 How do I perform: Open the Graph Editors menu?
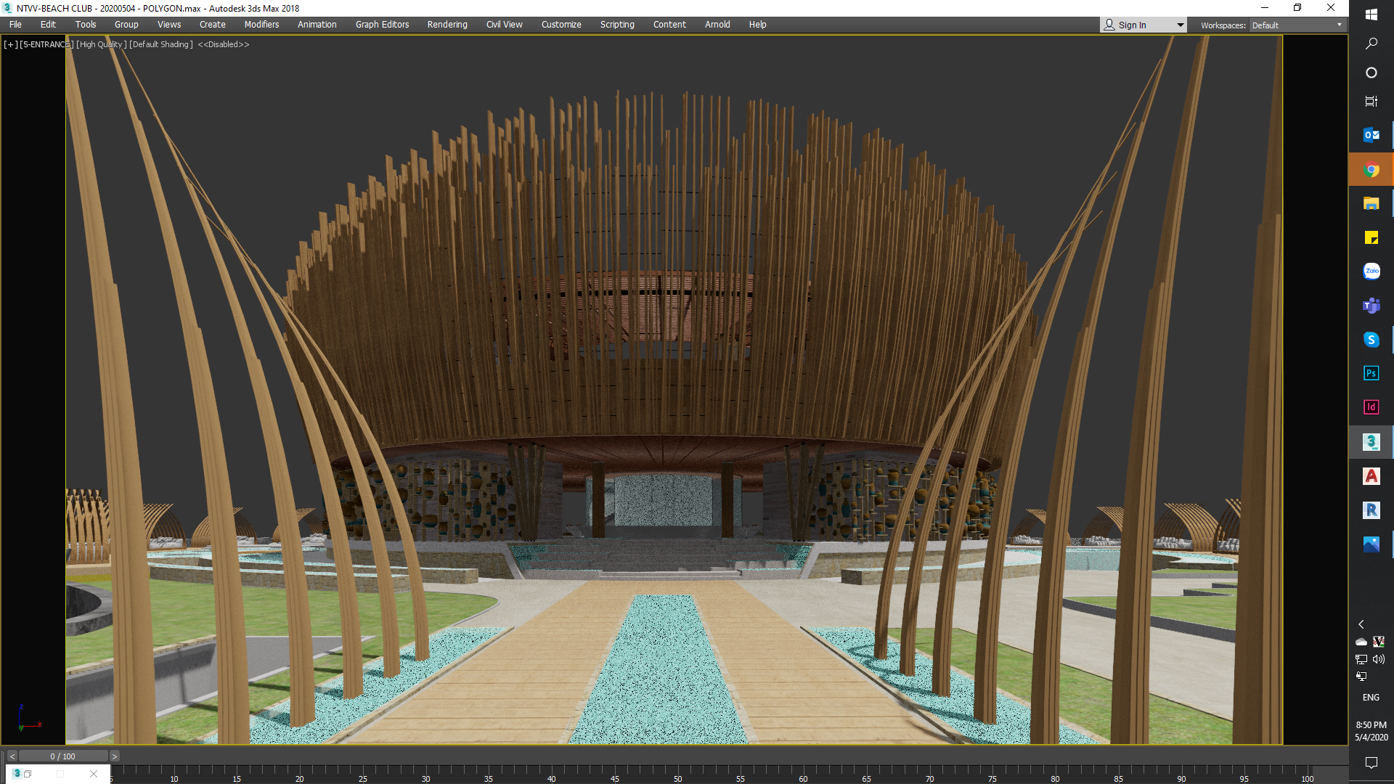pyautogui.click(x=382, y=25)
